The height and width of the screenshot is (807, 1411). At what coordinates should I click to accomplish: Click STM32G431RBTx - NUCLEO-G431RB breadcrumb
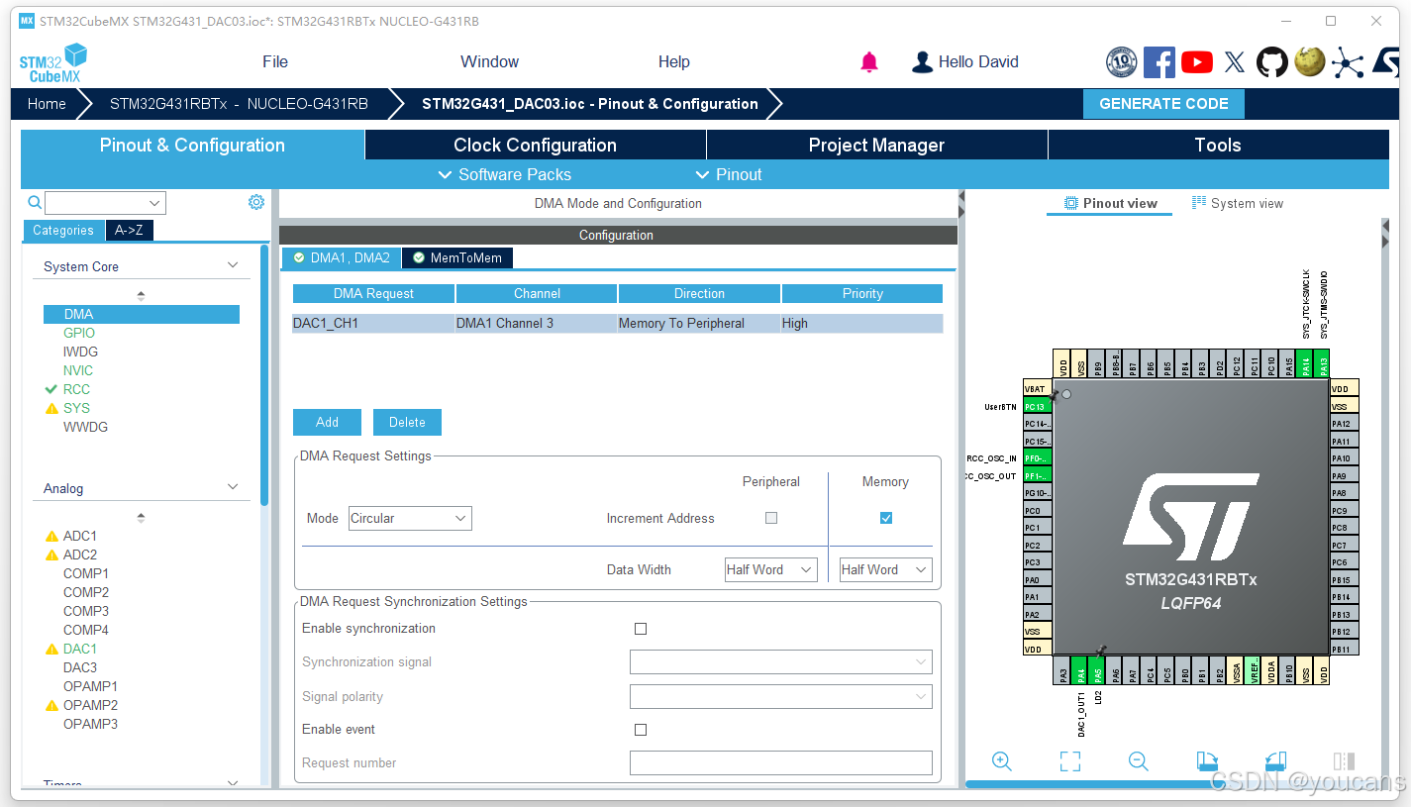tap(239, 103)
